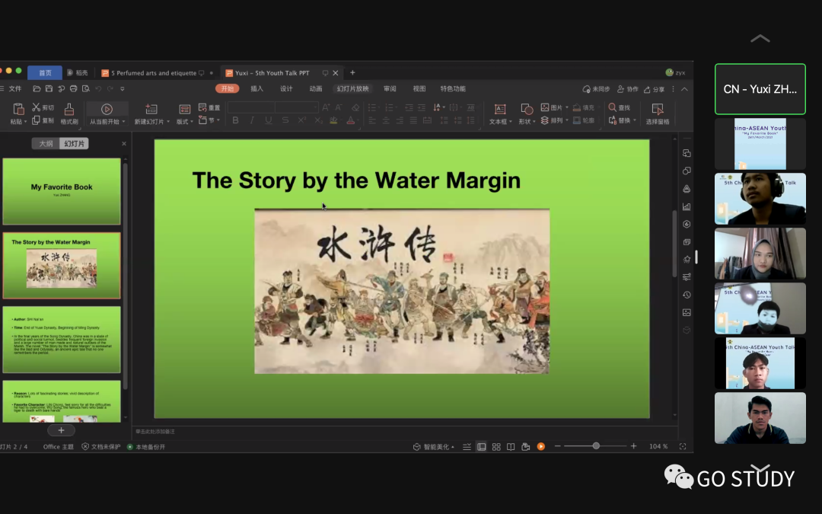Click the arrange layers icon
The image size is (822, 514).
point(545,120)
